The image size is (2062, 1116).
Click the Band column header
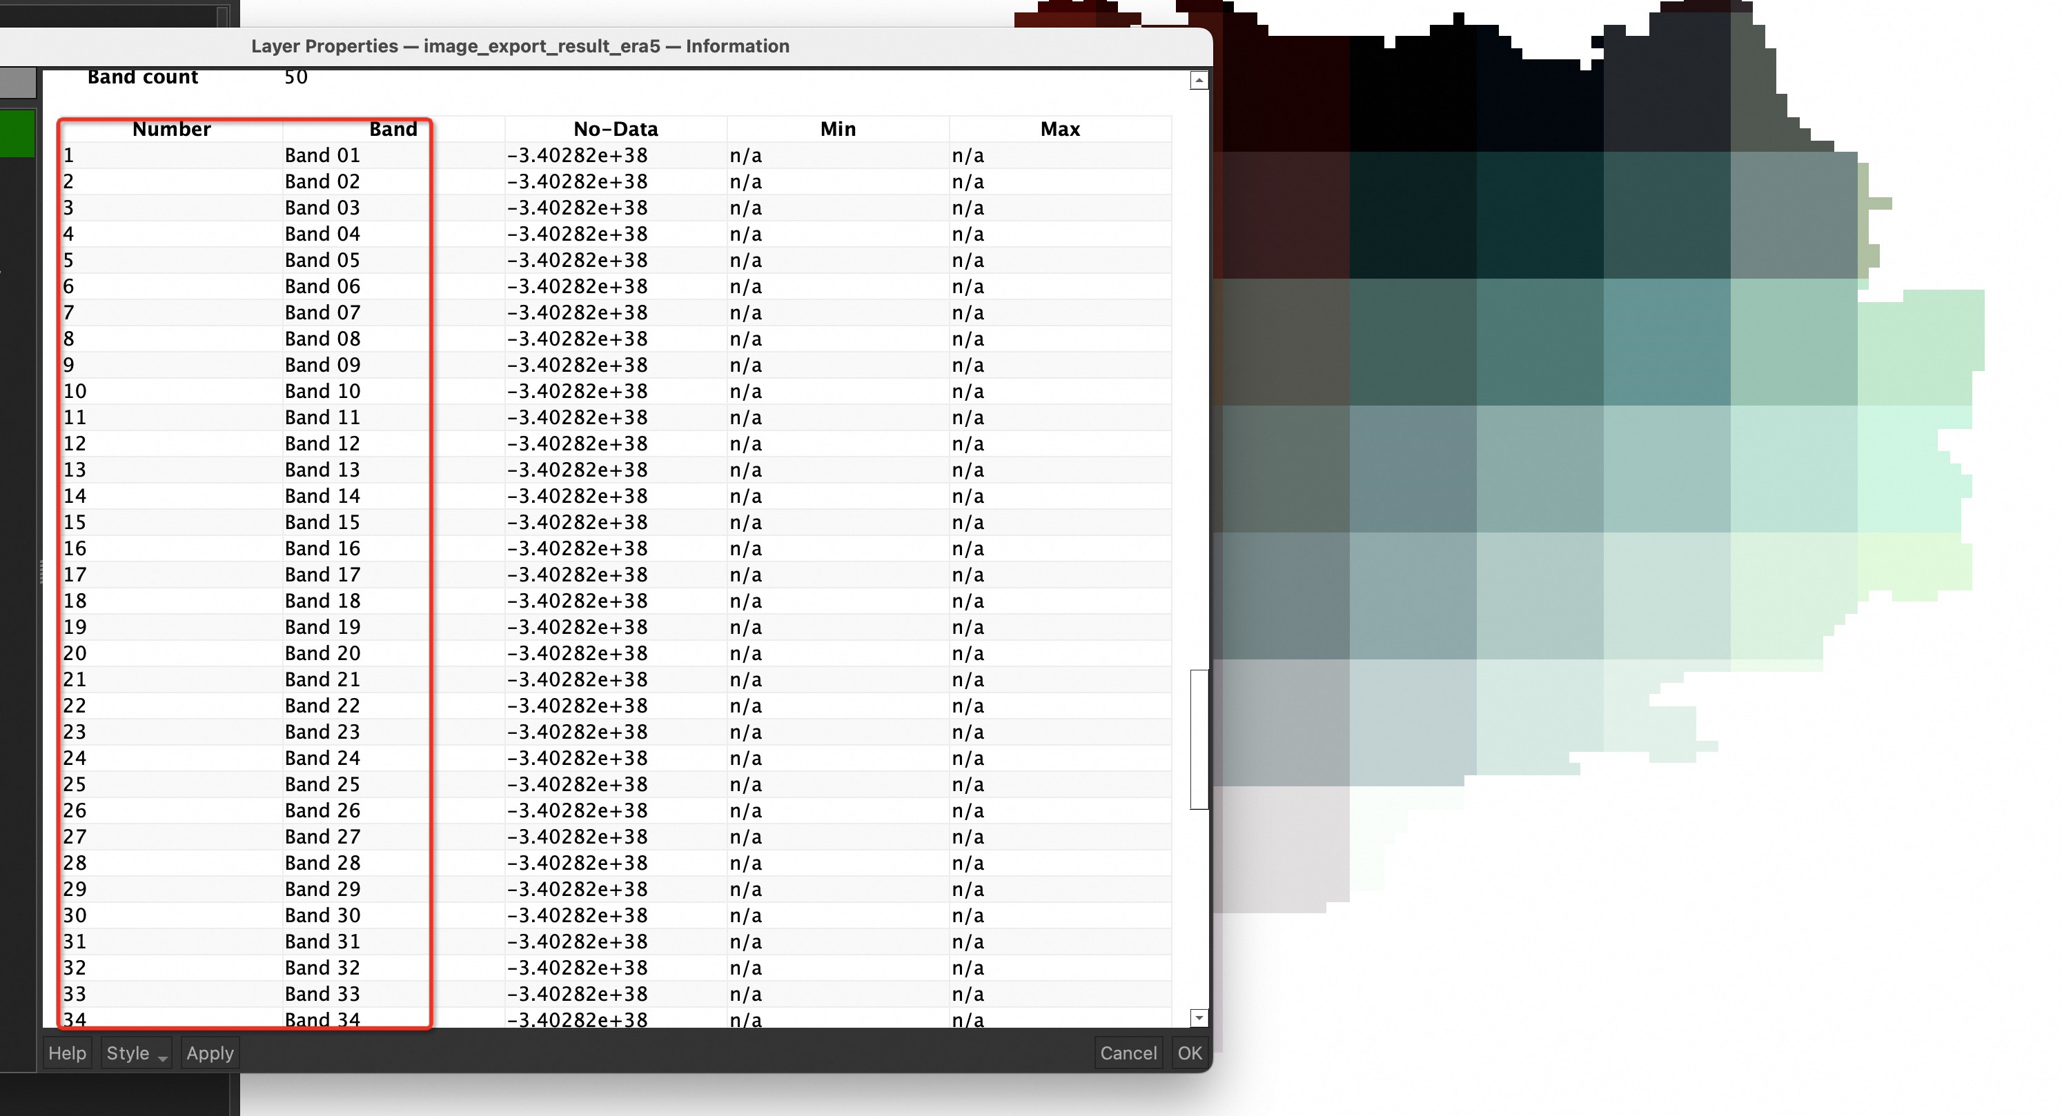(x=392, y=129)
